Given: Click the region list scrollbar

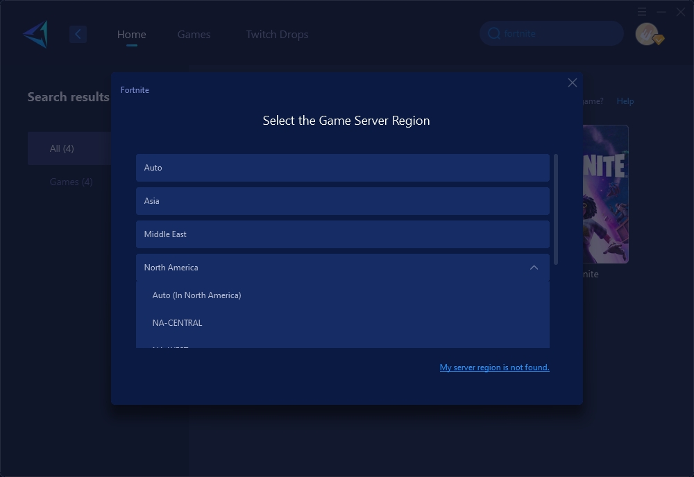Looking at the screenshot, I should point(556,209).
